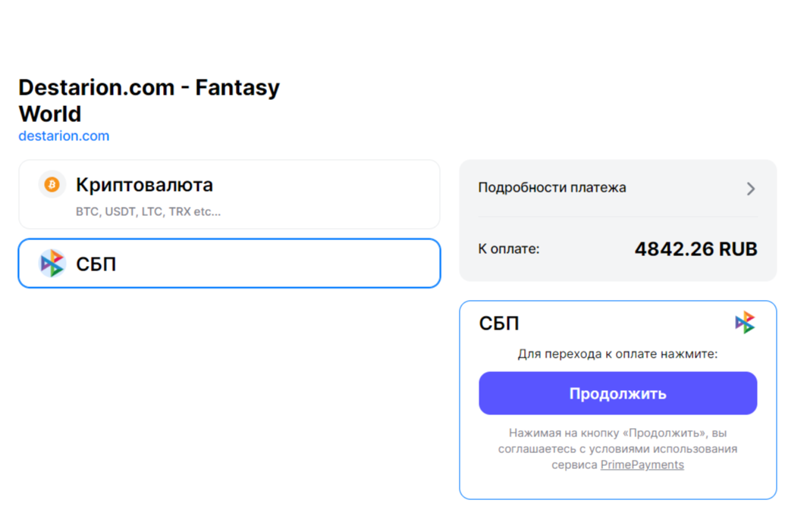Select the СБП payment method label
The height and width of the screenshot is (522, 785).
click(96, 264)
